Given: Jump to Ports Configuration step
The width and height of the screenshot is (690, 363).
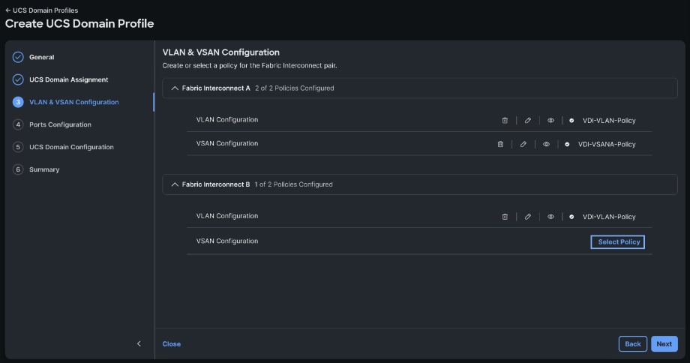Looking at the screenshot, I should 60,124.
